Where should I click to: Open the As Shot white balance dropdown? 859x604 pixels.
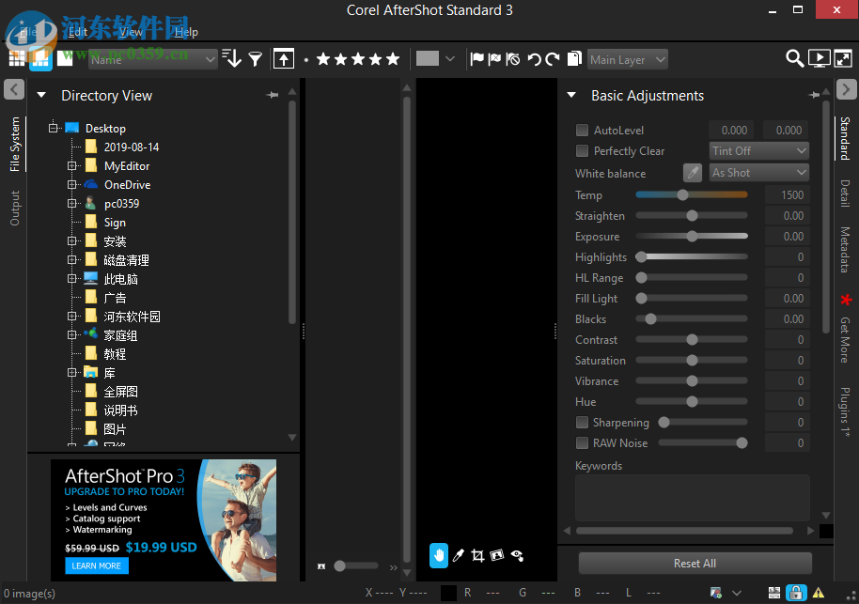pos(758,172)
